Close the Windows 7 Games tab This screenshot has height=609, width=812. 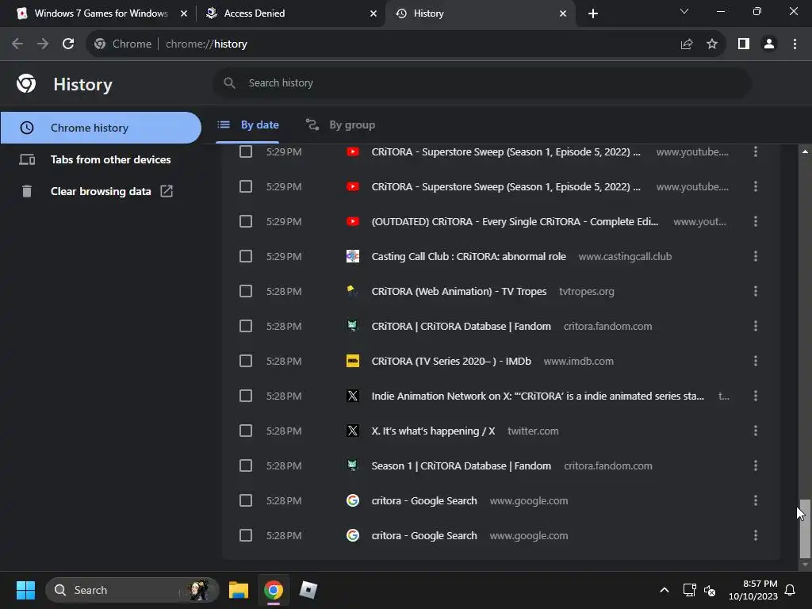coord(184,13)
